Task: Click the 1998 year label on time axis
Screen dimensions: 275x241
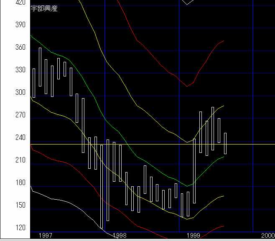Action: [x=119, y=236]
